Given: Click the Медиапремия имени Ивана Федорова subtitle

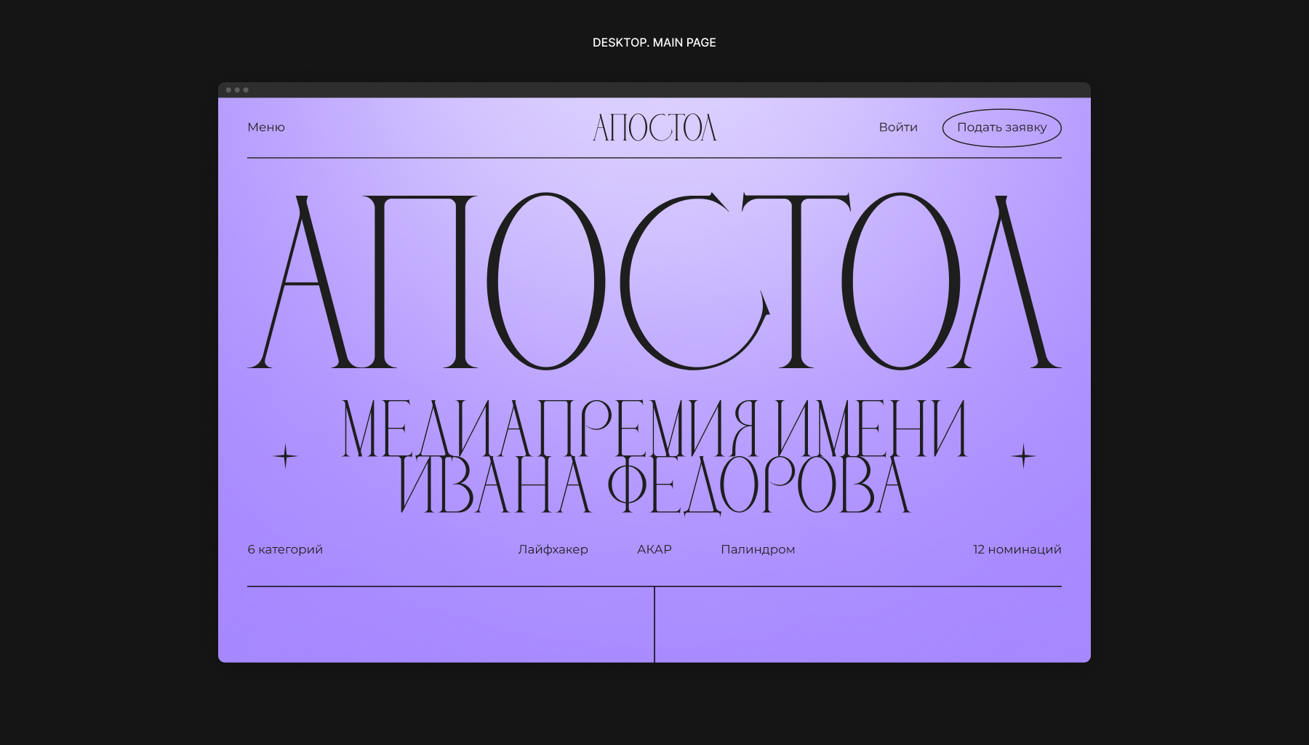Looking at the screenshot, I should point(654,456).
